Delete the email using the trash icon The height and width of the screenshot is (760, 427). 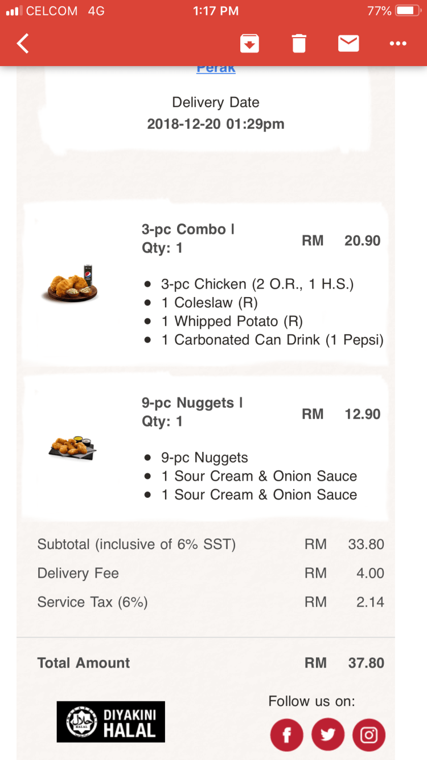coord(299,44)
